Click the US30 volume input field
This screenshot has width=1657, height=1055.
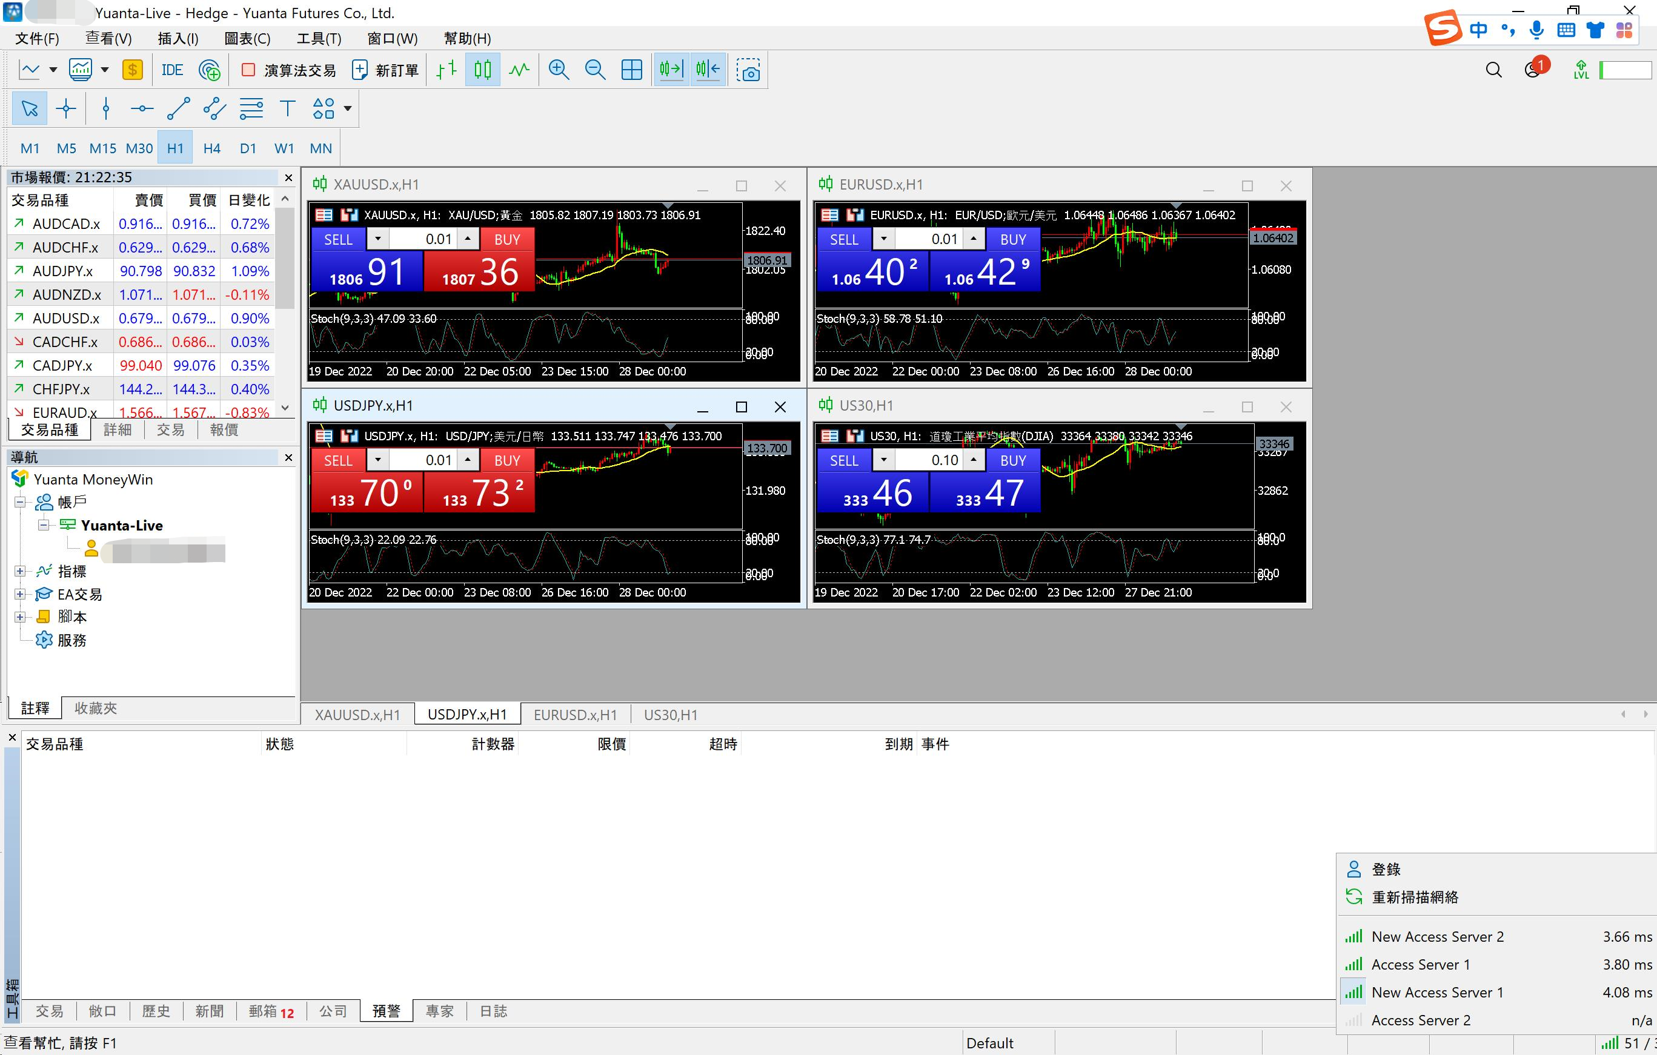coord(929,460)
